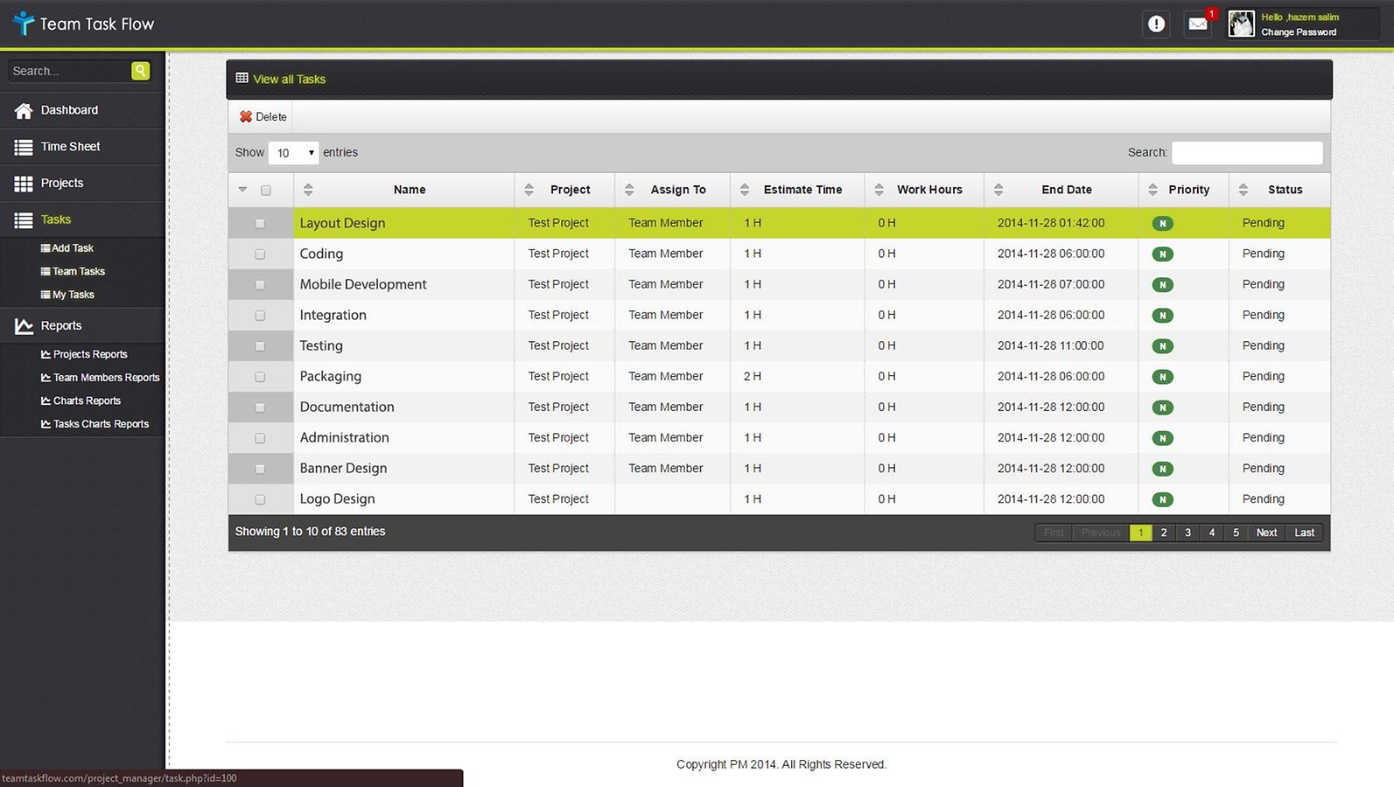
Task: Go to Time Sheet in sidebar
Action: point(70,147)
